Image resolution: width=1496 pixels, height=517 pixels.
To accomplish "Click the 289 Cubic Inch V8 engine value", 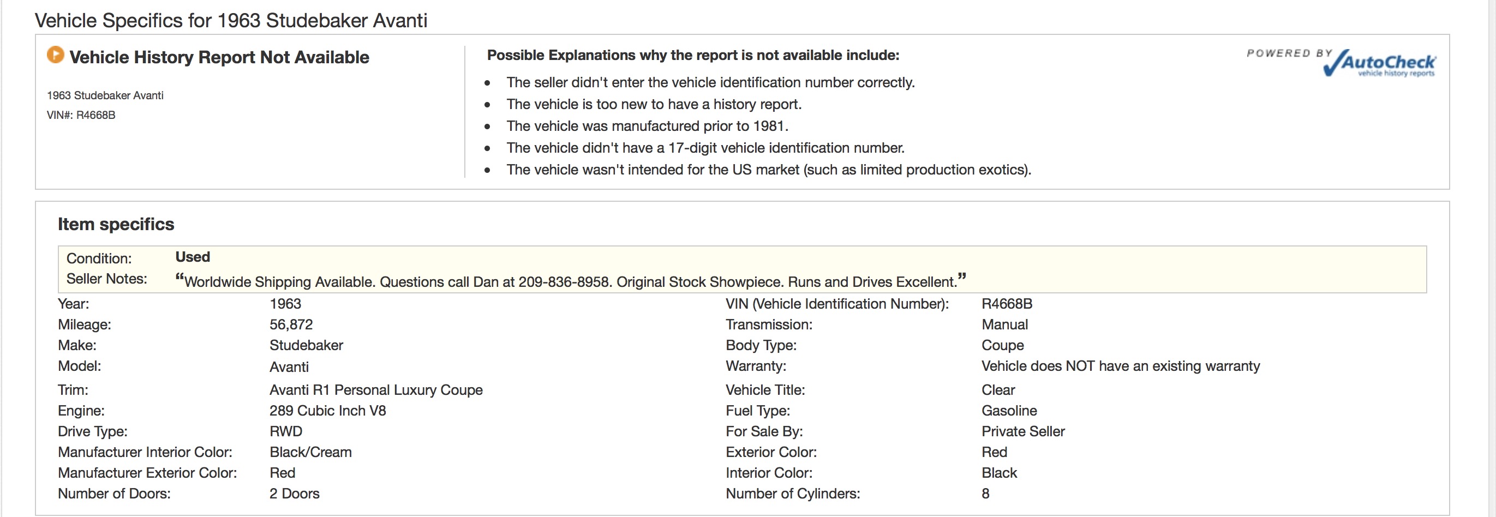I will 327,411.
